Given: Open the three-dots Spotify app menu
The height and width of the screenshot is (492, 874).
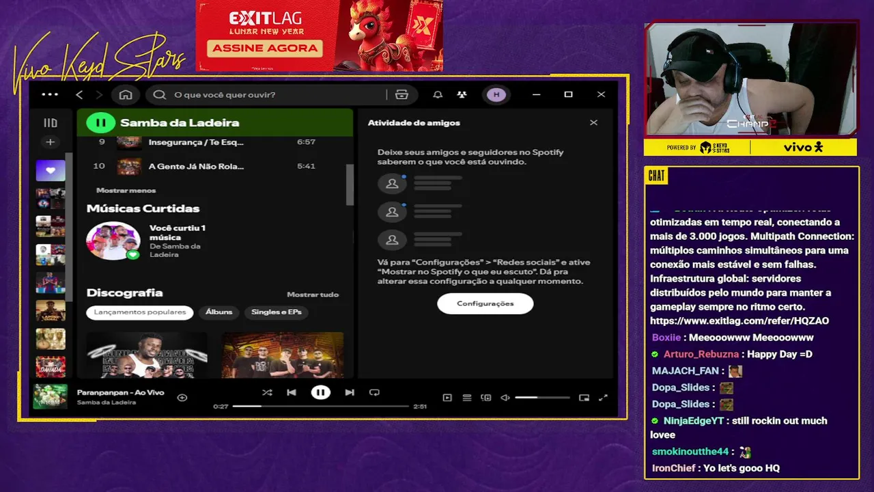Looking at the screenshot, I should (50, 94).
